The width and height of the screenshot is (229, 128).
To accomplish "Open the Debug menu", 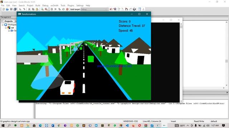I will pos(45,5).
